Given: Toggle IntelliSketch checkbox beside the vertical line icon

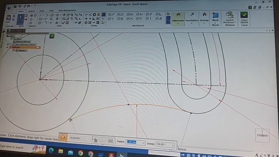Looking at the screenshot, I should coord(147,18).
